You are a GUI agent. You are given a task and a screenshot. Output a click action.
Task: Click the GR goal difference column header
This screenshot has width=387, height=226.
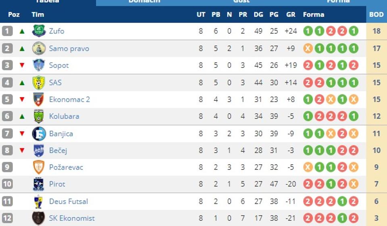tap(291, 15)
